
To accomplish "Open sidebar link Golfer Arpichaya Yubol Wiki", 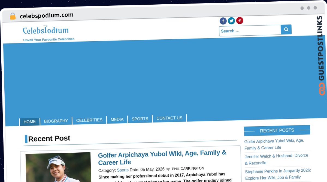I will tap(274, 144).
